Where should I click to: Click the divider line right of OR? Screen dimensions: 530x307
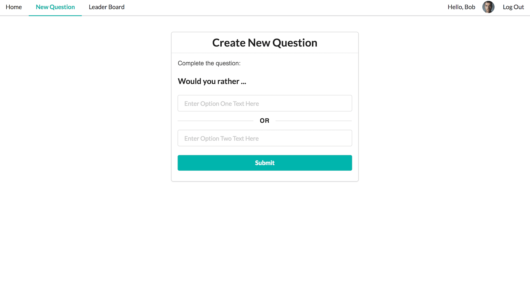[x=314, y=121]
